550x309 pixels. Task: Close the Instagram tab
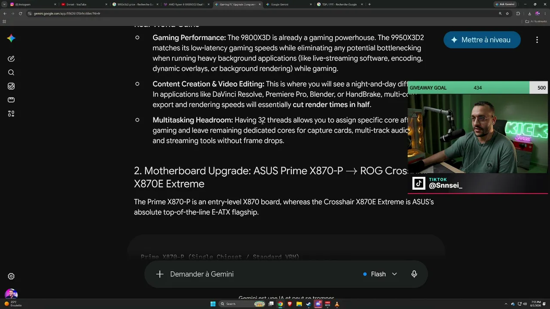click(x=55, y=4)
